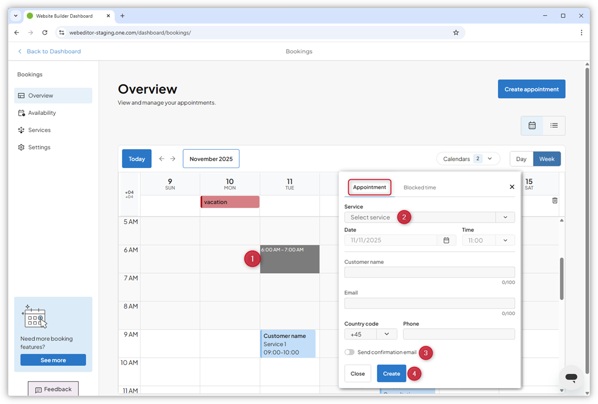
Task: Open the date picker calendar icon in the form
Action: (446, 240)
